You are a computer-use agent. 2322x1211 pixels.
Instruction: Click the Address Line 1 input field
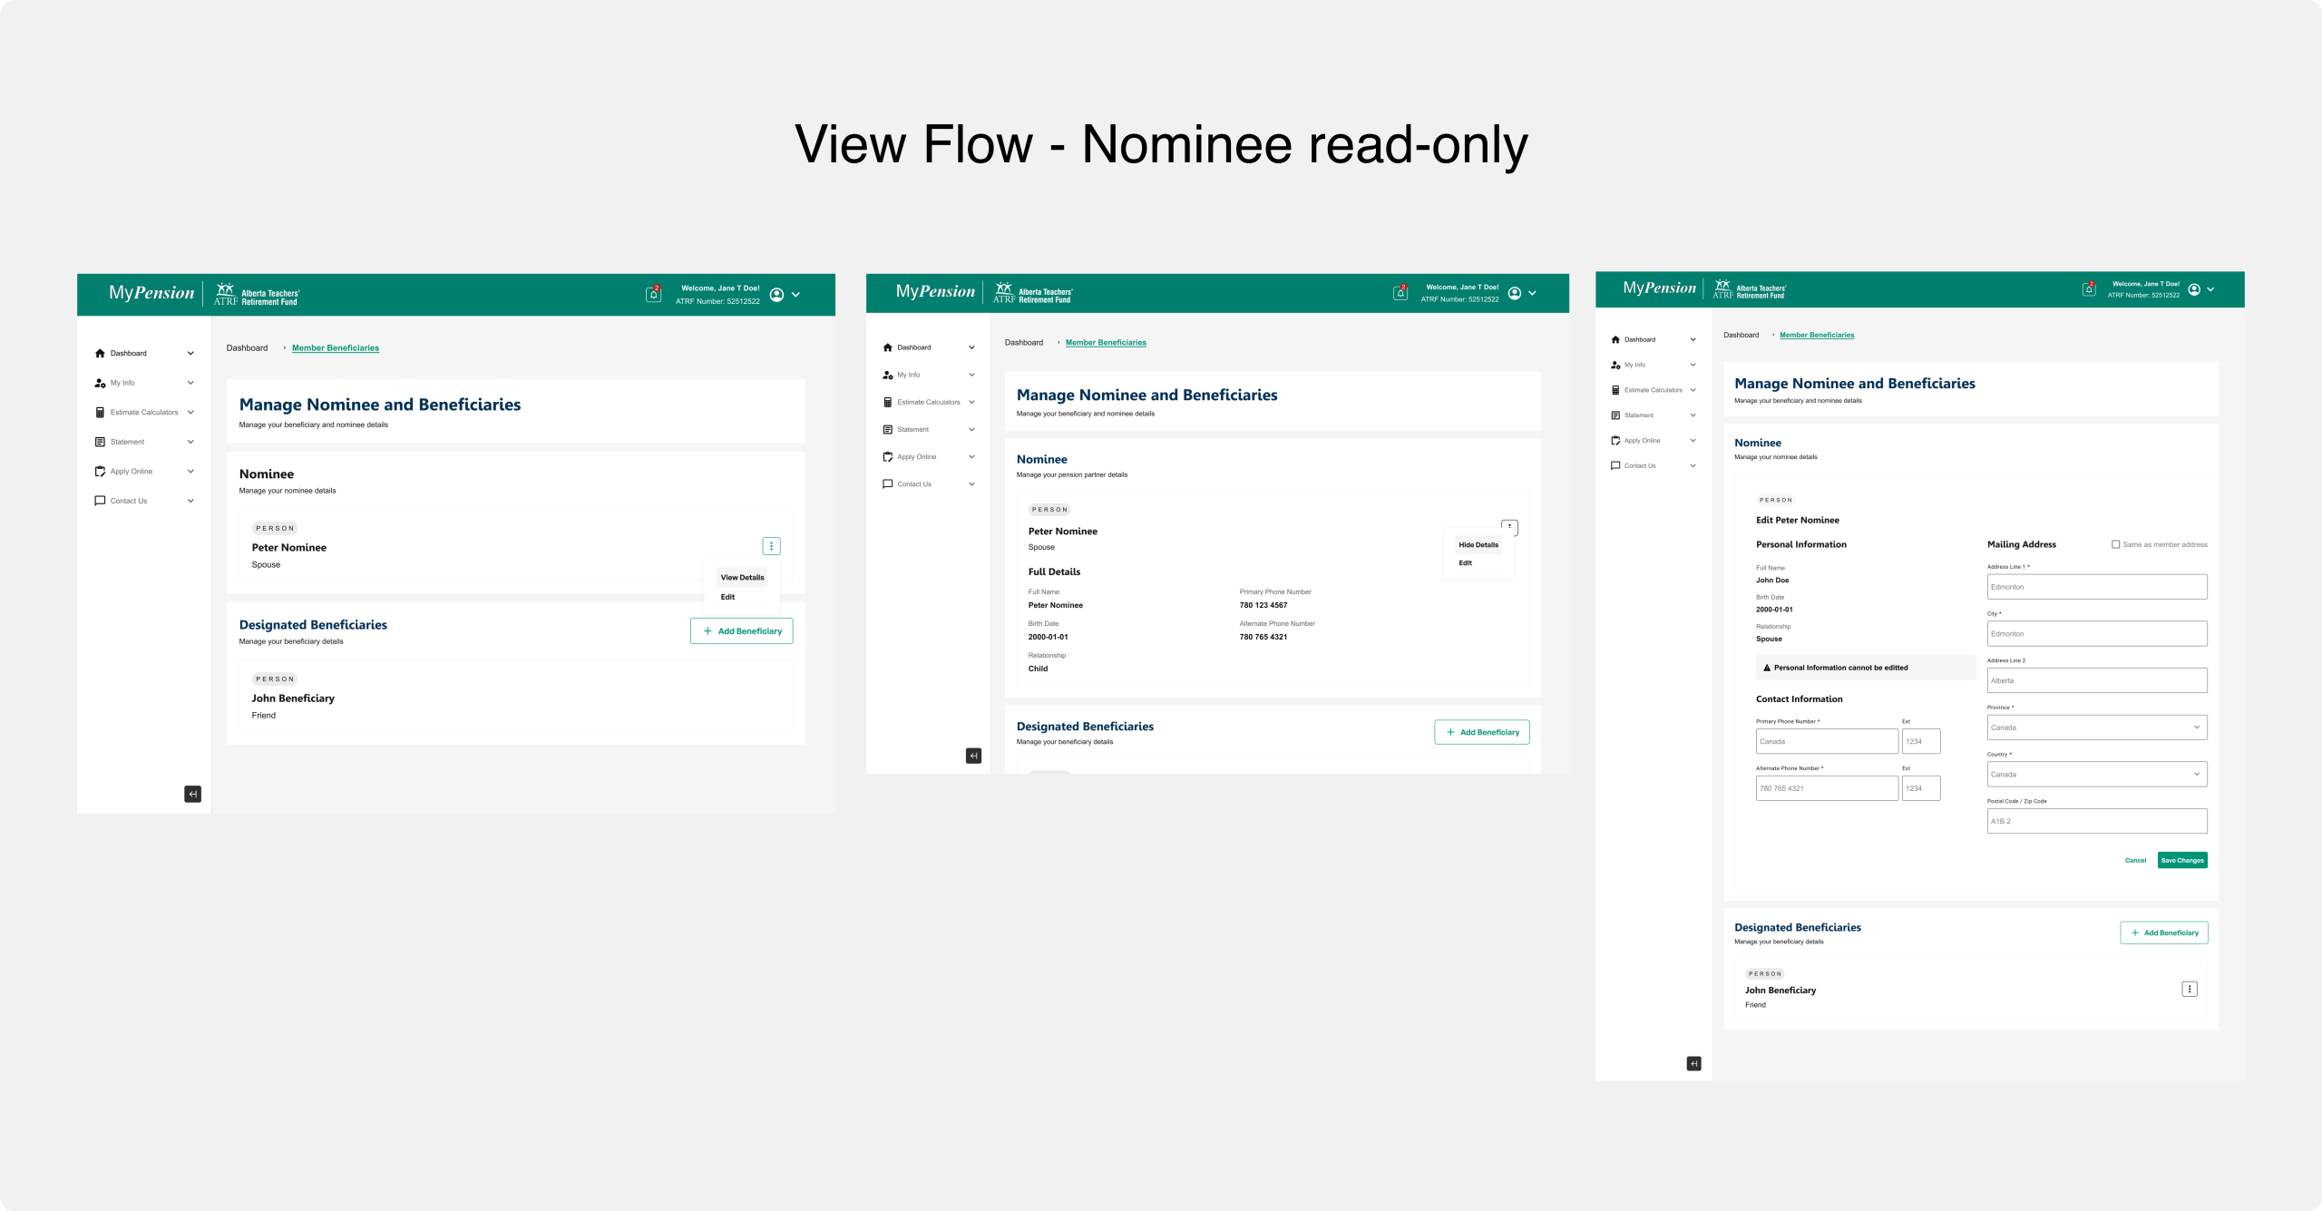2096,587
